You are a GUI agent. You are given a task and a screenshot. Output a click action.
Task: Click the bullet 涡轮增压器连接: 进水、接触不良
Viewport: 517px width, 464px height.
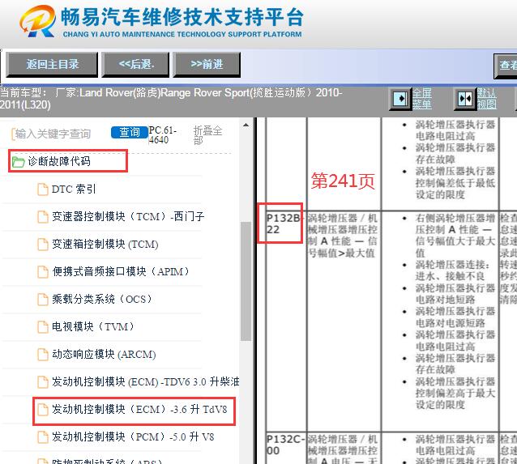click(x=453, y=270)
